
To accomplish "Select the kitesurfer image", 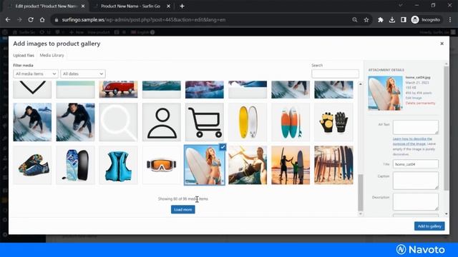I will (x=248, y=165).
